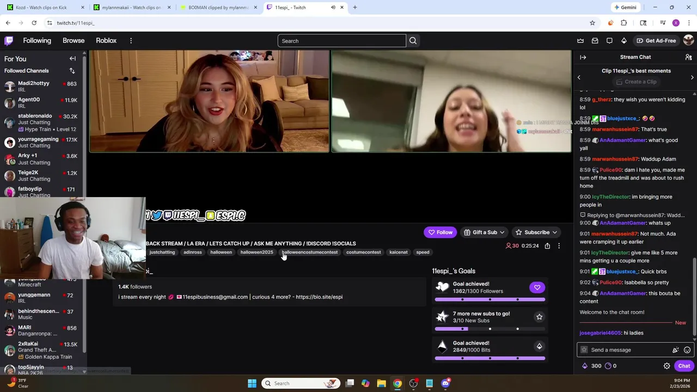Collapse the For You sidebar
The width and height of the screenshot is (697, 392).
(72, 59)
